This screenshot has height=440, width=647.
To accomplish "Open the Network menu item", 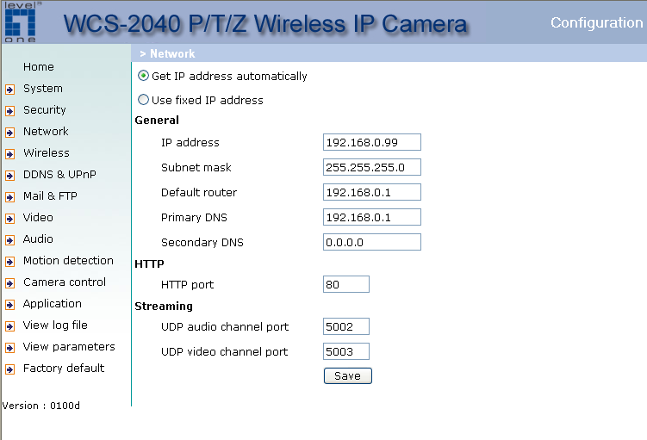I will 46,132.
